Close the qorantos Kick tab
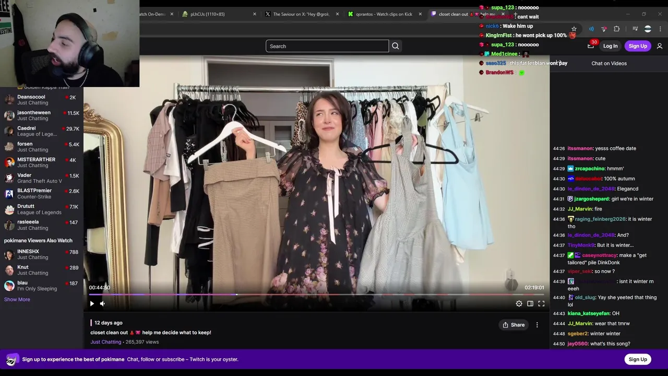 pyautogui.click(x=420, y=14)
